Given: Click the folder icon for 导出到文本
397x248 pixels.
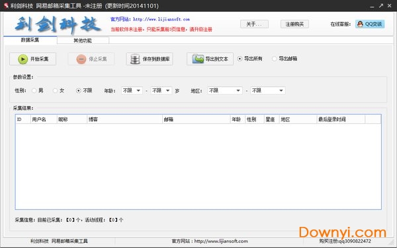Looking at the screenshot, I should click(198, 59).
